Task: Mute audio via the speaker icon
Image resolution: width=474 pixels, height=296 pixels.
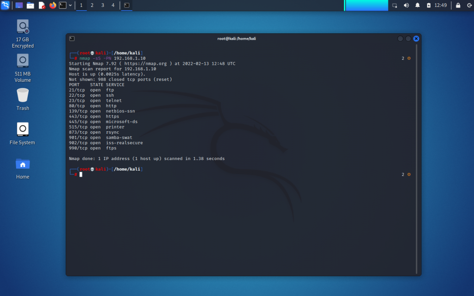Action: pos(406,5)
